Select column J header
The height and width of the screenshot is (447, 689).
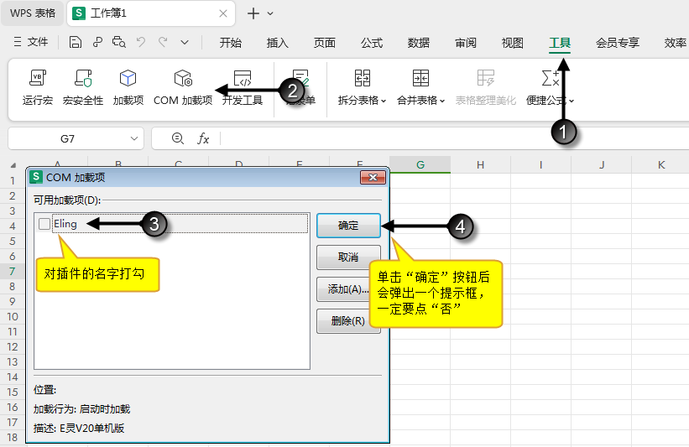(x=601, y=164)
